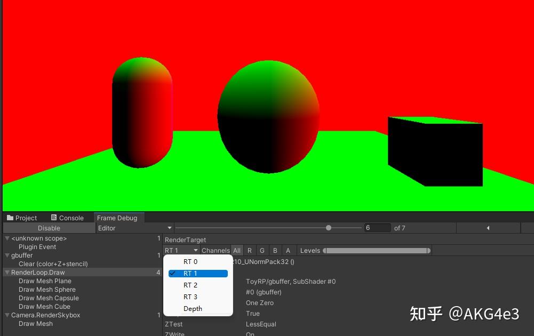Enable All channels display

(x=237, y=250)
